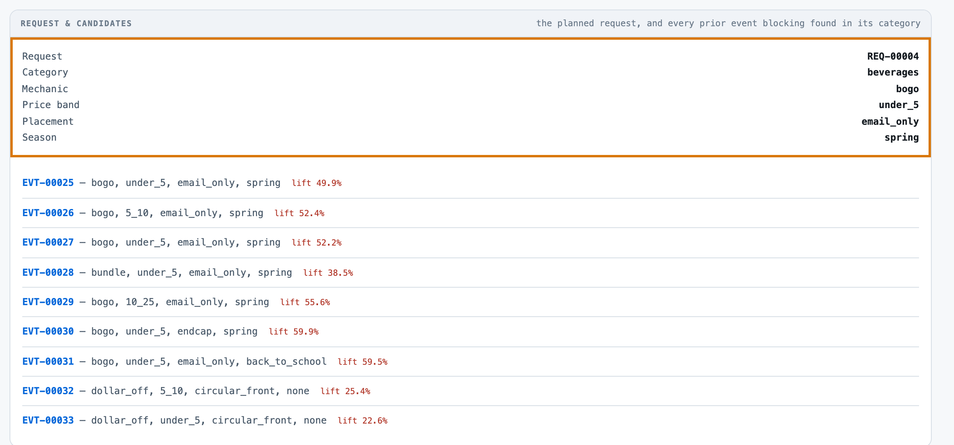This screenshot has width=954, height=445.
Task: Open the EVT-00028 bundle event link
Action: pos(48,273)
